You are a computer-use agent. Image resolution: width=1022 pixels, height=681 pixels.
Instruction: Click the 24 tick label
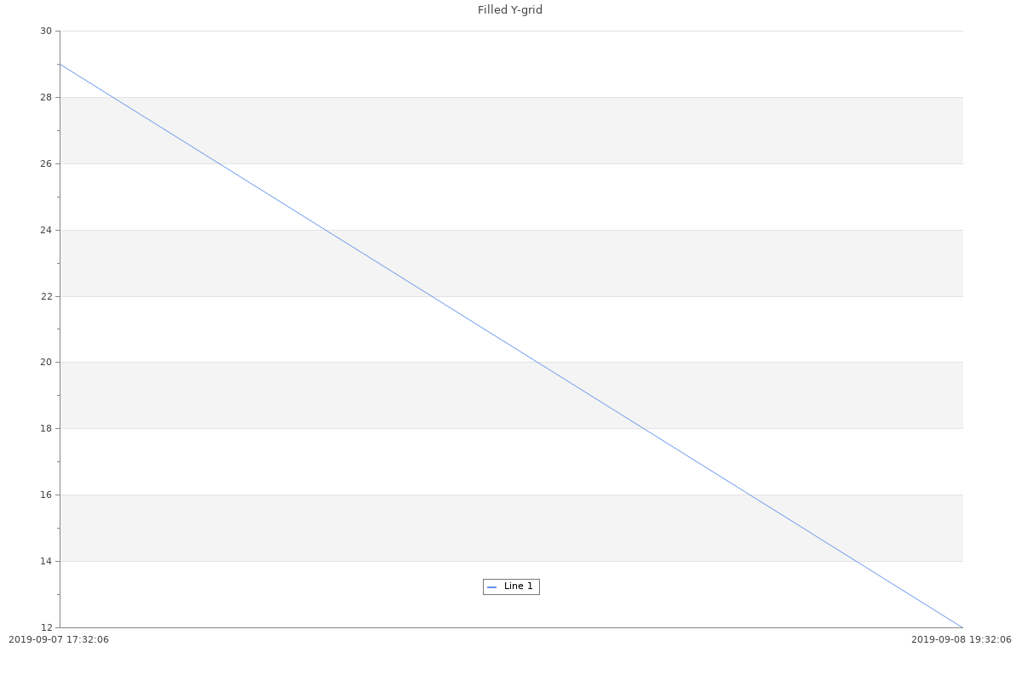click(46, 231)
